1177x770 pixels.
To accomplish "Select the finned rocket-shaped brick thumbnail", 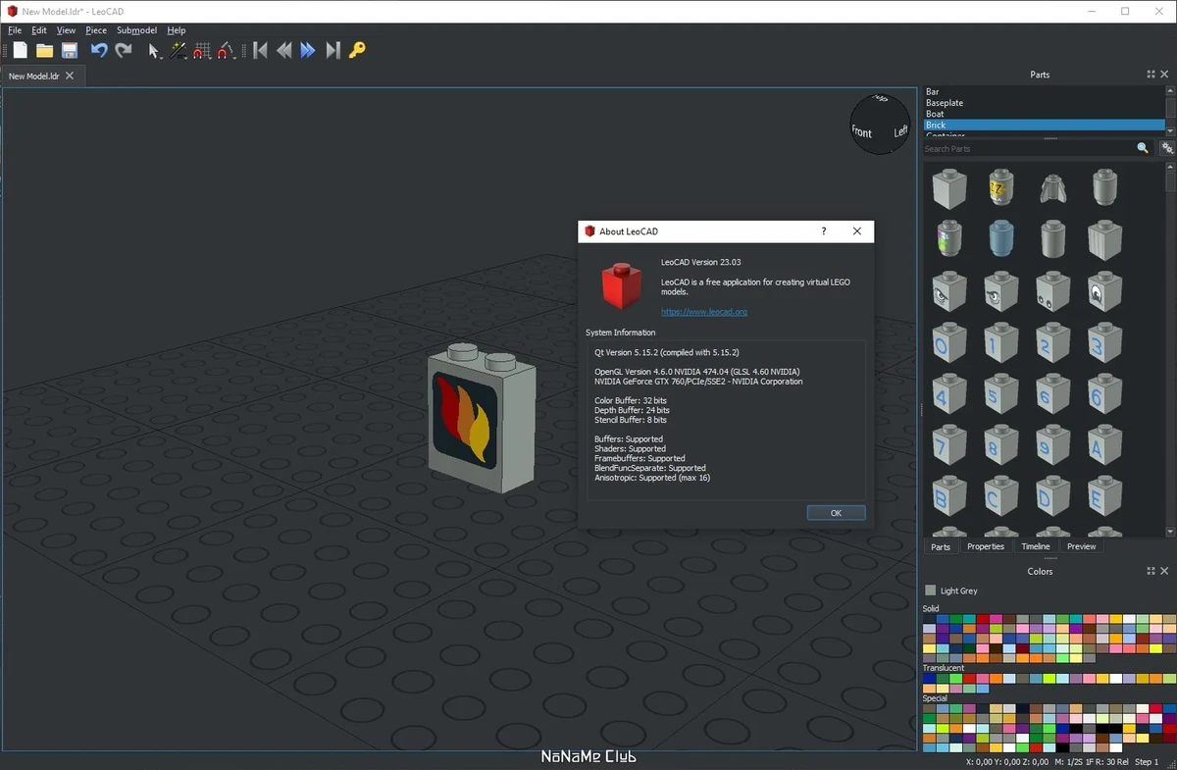I will (1052, 187).
